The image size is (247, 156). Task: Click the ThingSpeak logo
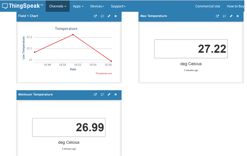(x=23, y=6)
